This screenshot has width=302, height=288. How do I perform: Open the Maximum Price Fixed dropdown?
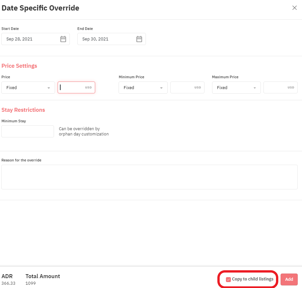pyautogui.click(x=236, y=88)
